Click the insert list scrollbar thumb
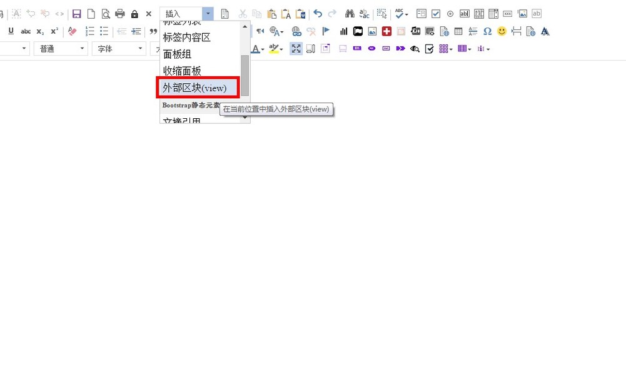The height and width of the screenshot is (369, 626). click(x=245, y=76)
